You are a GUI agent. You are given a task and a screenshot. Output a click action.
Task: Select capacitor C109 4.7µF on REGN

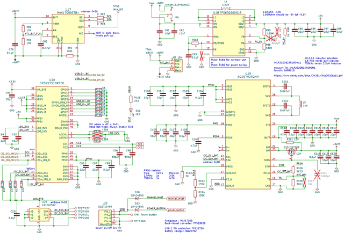pyautogui.click(x=198, y=142)
